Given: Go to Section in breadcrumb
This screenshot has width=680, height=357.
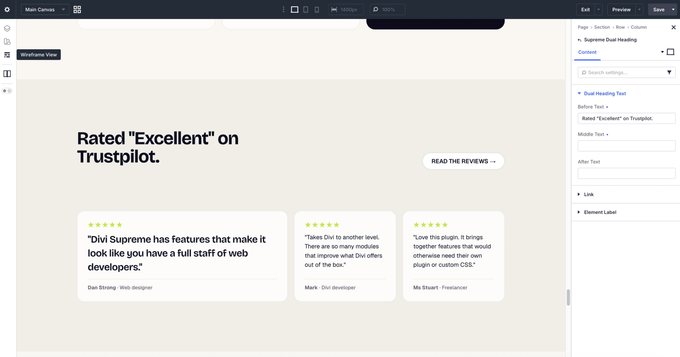Looking at the screenshot, I should tap(602, 27).
